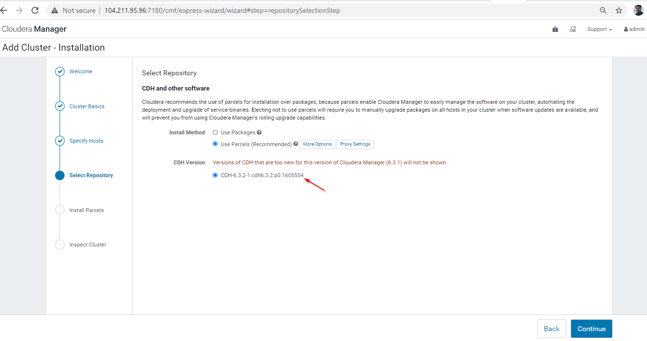Screen dimensions: 647x341
Task: Click the CDH Version label
Action: coord(189,162)
